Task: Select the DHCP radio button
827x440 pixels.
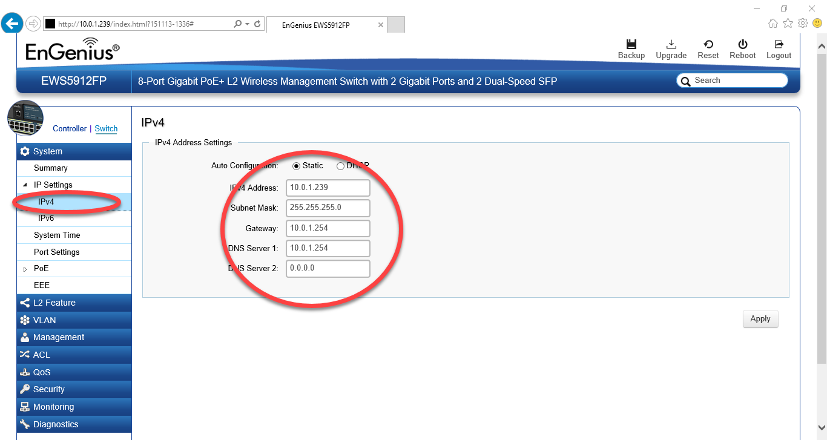Action: click(341, 166)
